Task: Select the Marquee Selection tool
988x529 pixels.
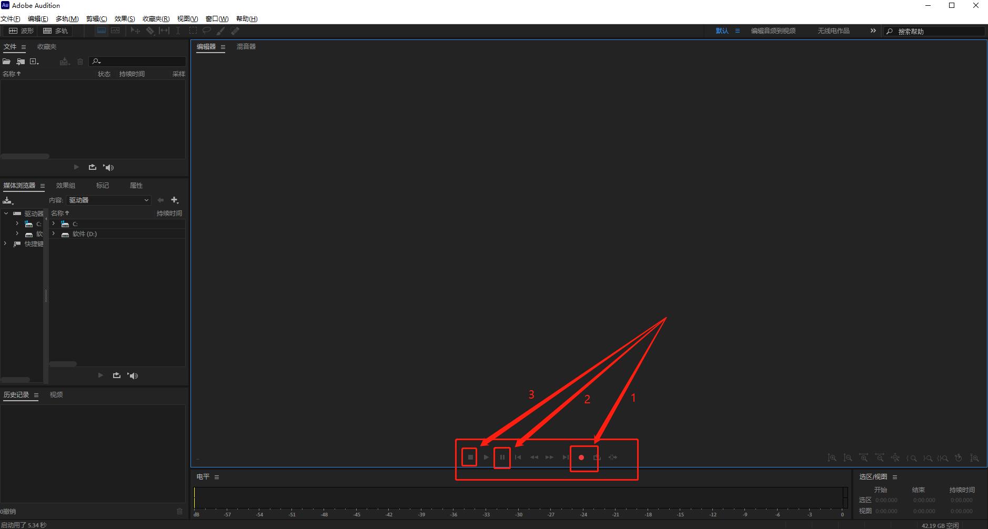Action: click(193, 31)
